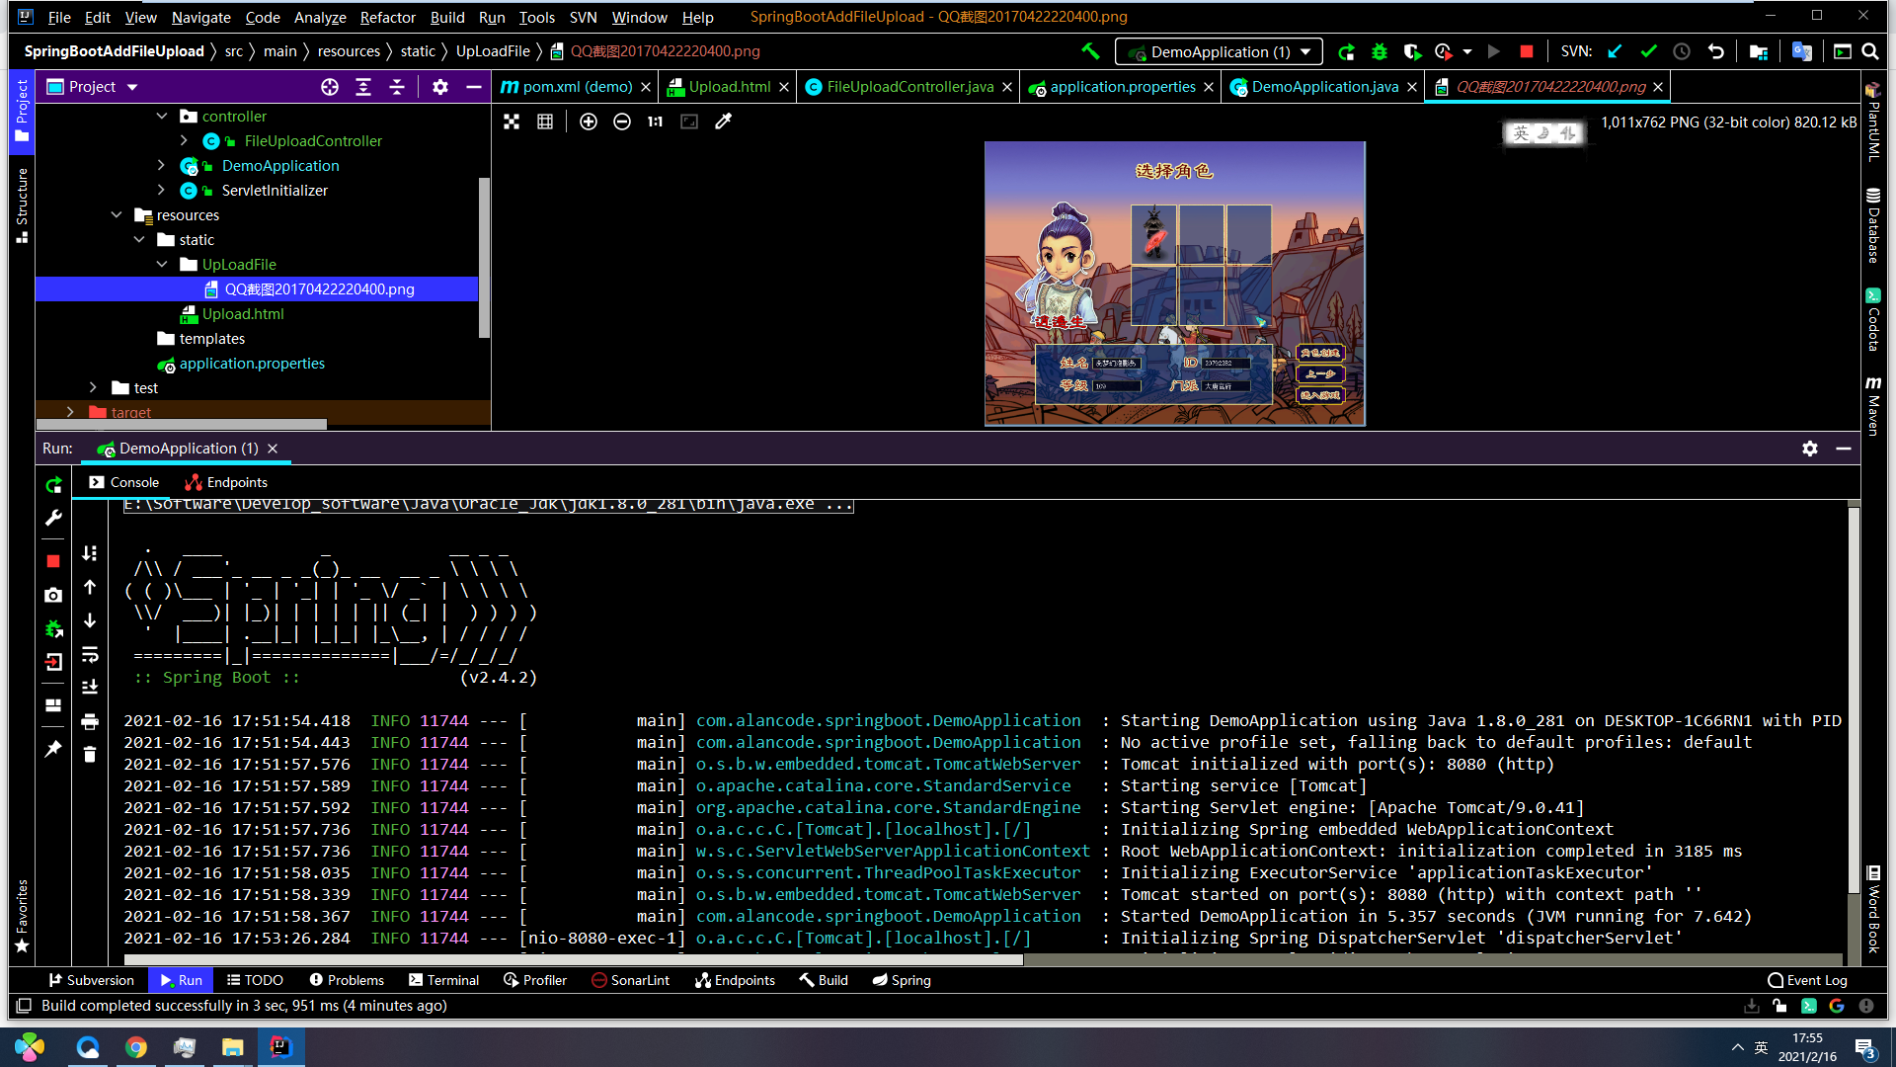Open the Endpoints tab in Run panel
This screenshot has height=1067, width=1896.
point(226,482)
